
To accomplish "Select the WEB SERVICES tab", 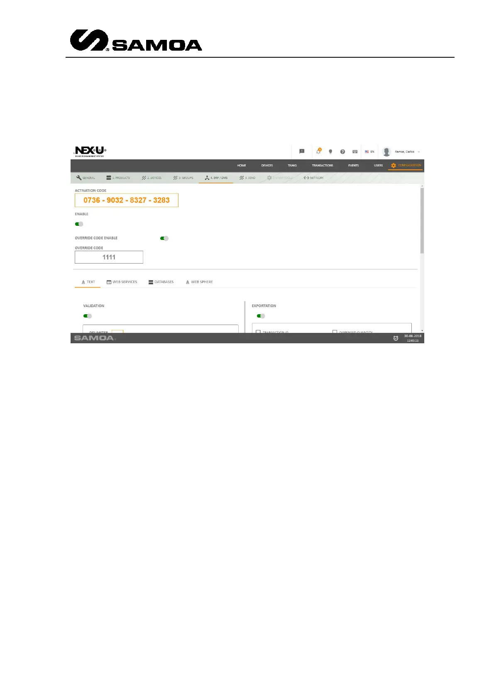I will (x=122, y=282).
